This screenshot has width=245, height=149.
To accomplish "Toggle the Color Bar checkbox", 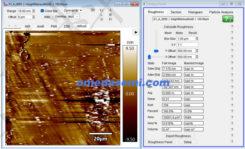I will [42, 11].
